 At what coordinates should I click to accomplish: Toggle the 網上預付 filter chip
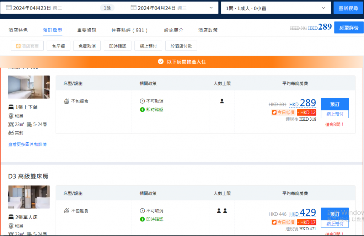[x=148, y=46]
